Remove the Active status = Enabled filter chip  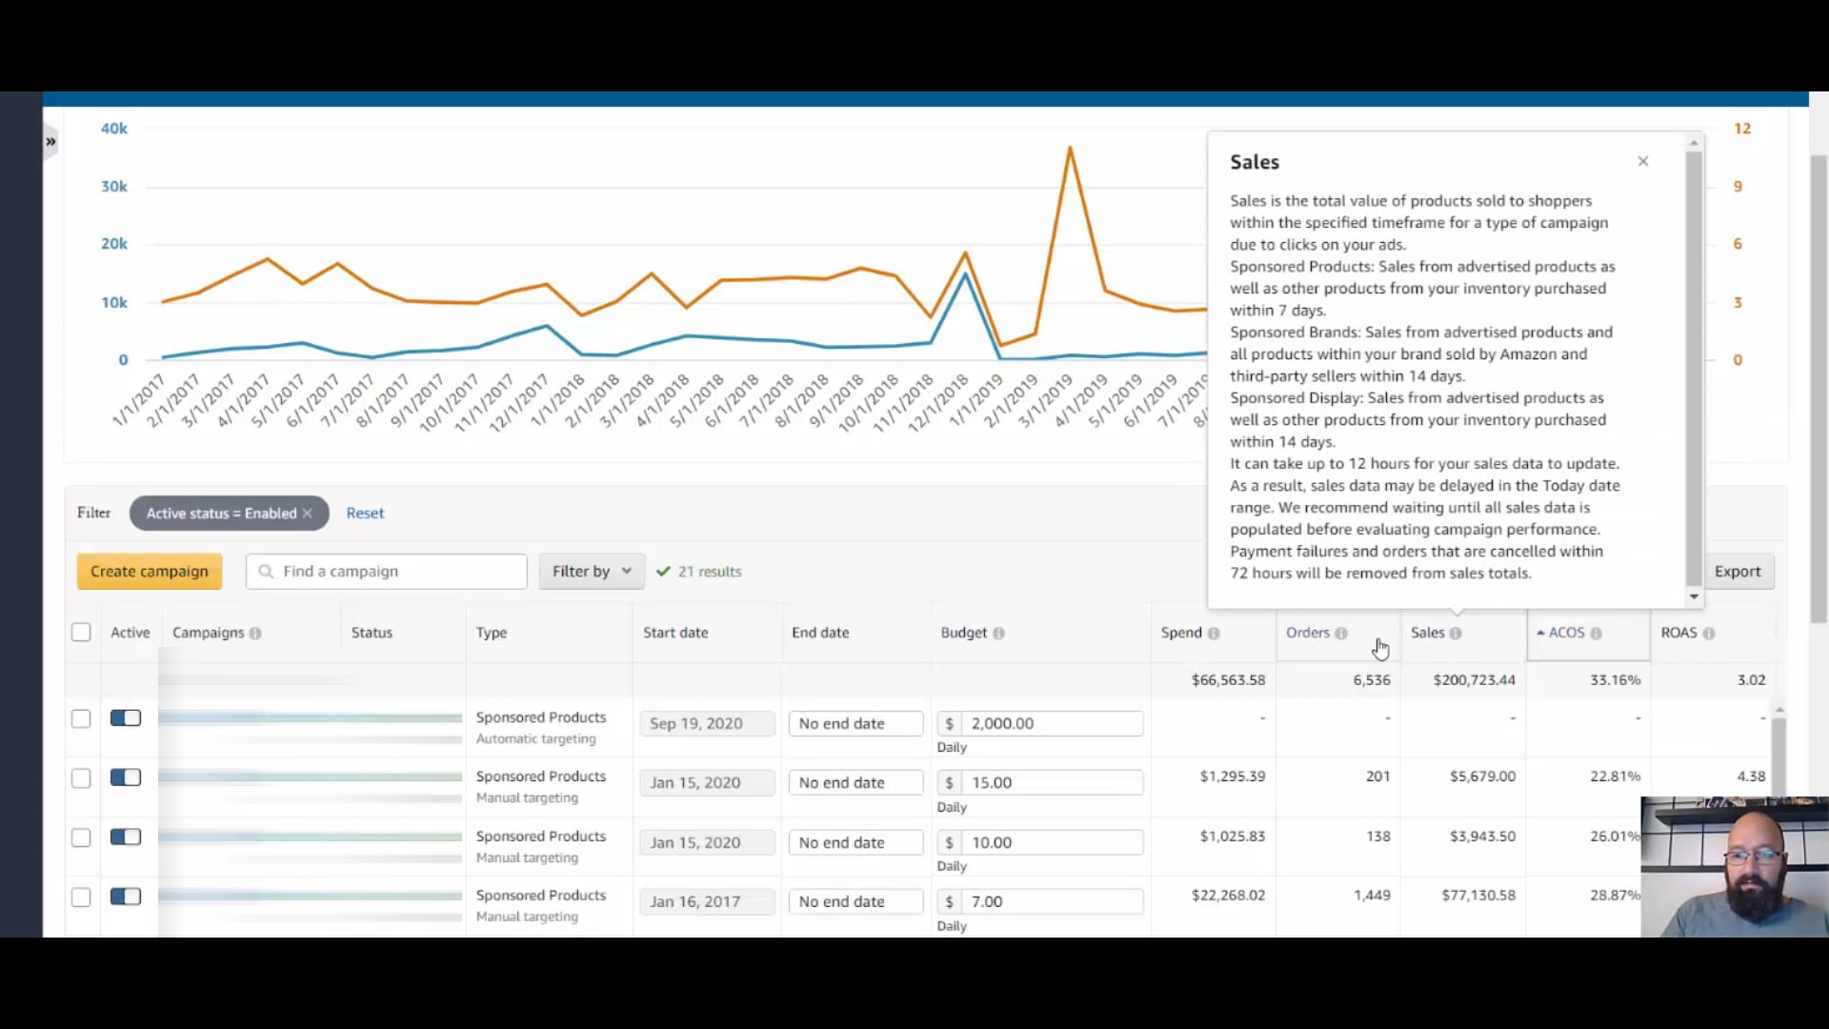[x=307, y=514]
